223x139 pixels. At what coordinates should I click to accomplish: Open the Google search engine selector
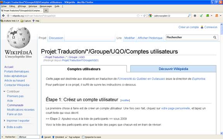[151, 16]
